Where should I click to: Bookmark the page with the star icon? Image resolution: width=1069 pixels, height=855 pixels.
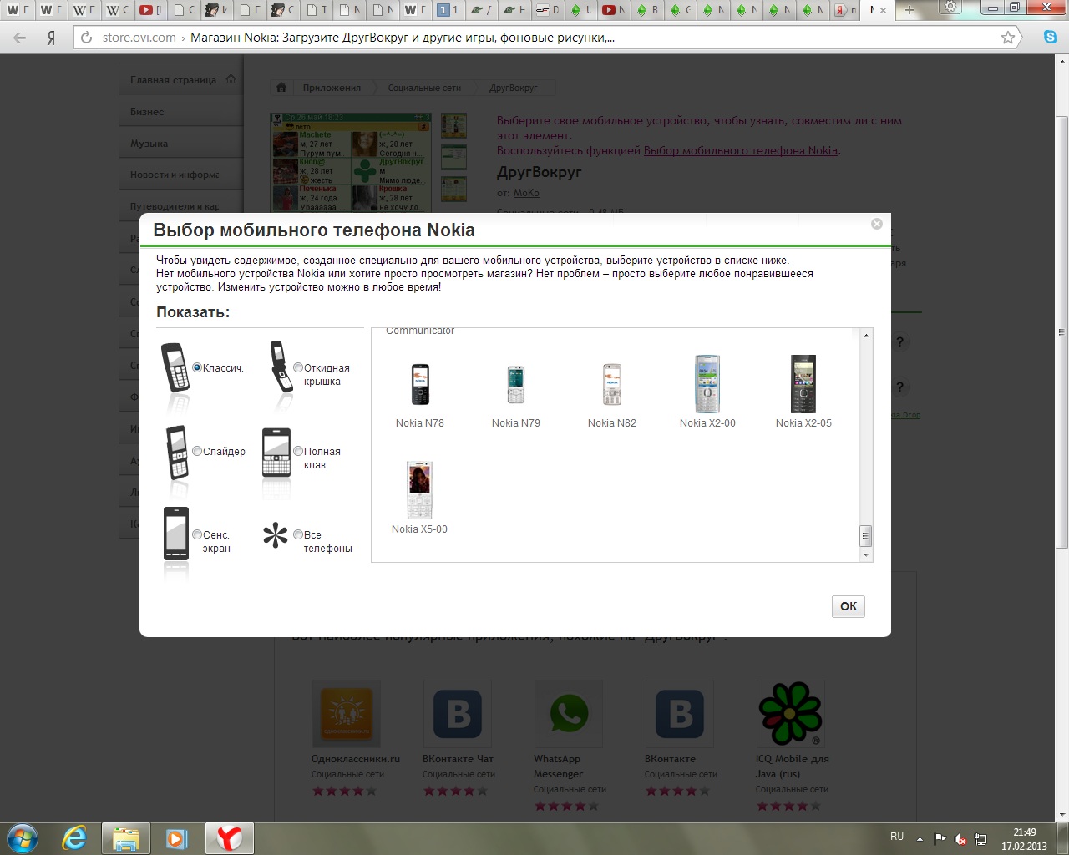[1008, 38]
